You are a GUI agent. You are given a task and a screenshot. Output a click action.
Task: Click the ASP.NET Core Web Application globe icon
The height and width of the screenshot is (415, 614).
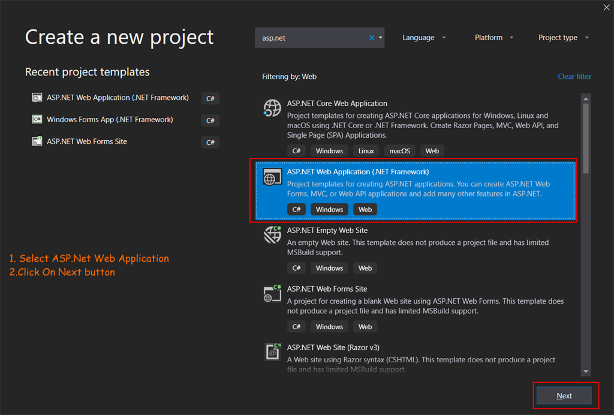click(272, 108)
